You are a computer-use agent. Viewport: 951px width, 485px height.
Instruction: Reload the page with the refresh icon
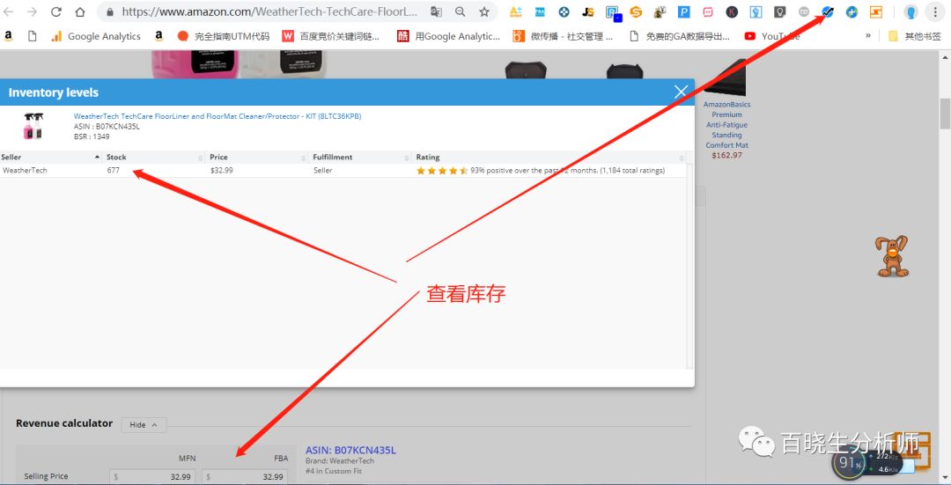(55, 11)
